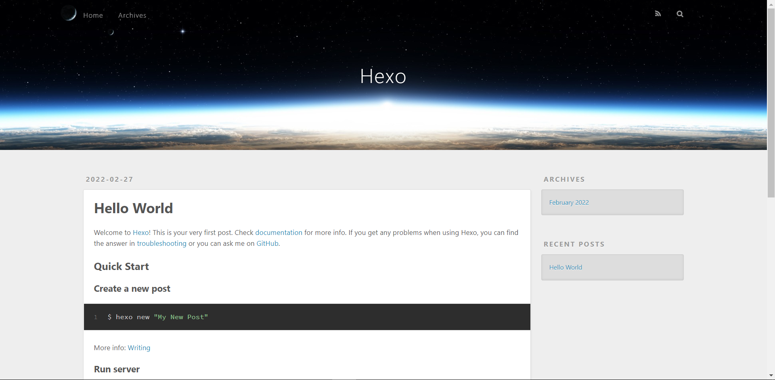Go to Home in navigation
This screenshot has width=775, height=380.
[x=93, y=15]
